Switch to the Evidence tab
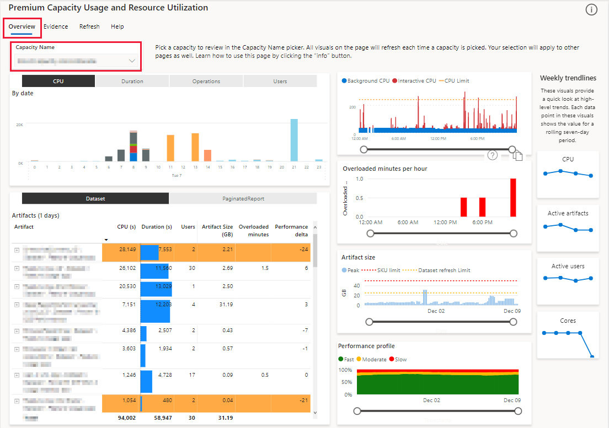This screenshot has height=428, width=609. pos(56,26)
